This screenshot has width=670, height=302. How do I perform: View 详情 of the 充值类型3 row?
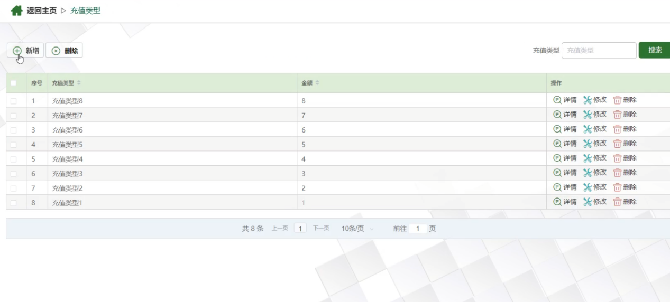[565, 173]
